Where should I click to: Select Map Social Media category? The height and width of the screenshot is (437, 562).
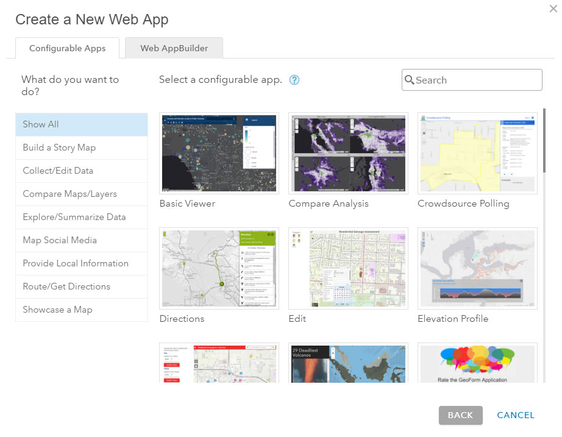(x=82, y=240)
